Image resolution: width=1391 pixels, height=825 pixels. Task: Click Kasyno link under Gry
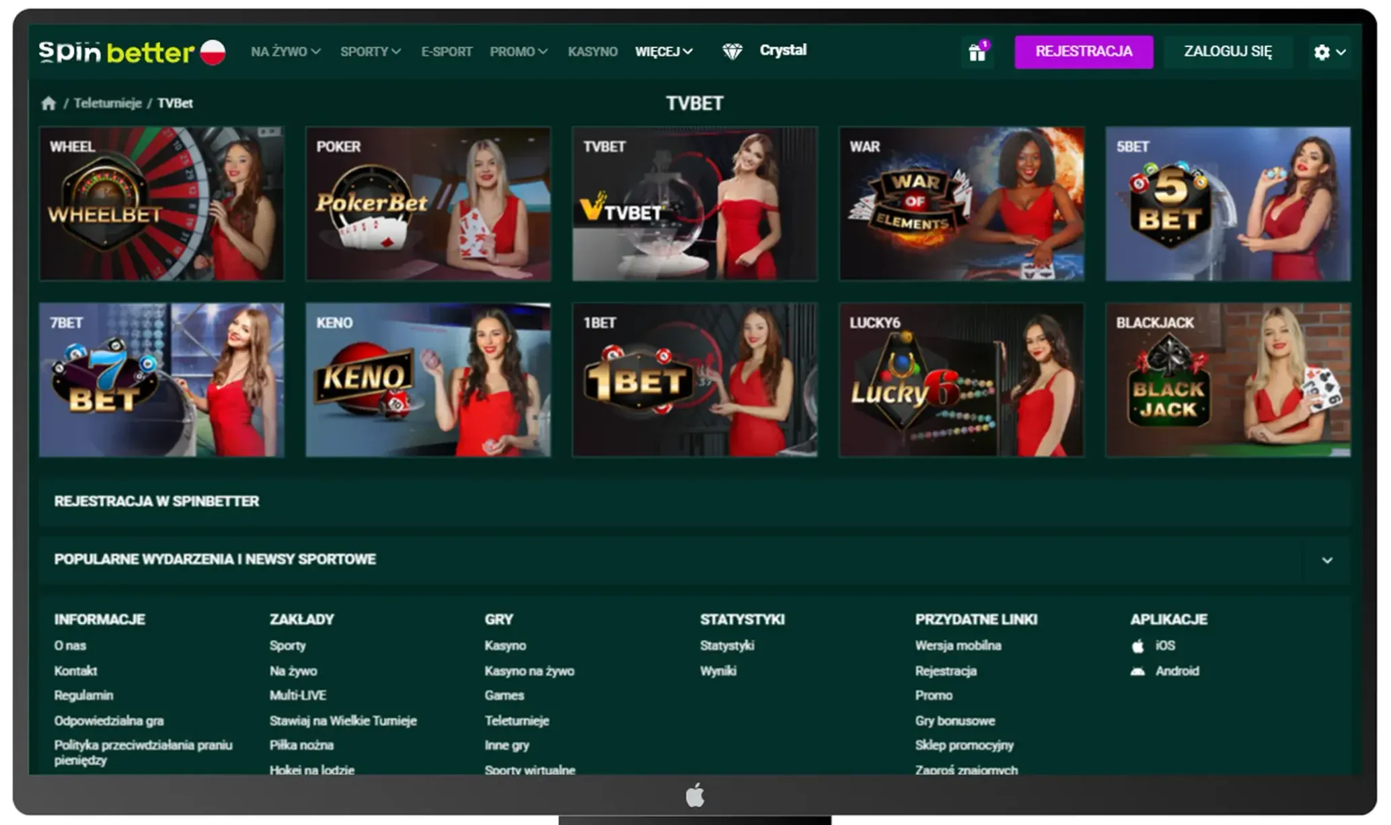(505, 645)
